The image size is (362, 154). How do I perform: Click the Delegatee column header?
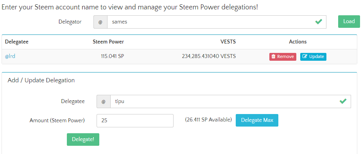coord(17,42)
